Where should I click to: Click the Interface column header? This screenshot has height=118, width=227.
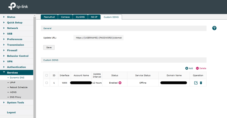(64, 75)
